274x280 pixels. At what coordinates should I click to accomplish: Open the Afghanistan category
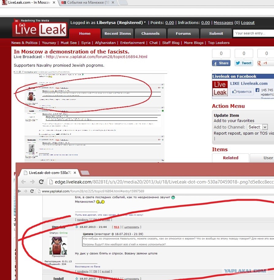pos(105,43)
